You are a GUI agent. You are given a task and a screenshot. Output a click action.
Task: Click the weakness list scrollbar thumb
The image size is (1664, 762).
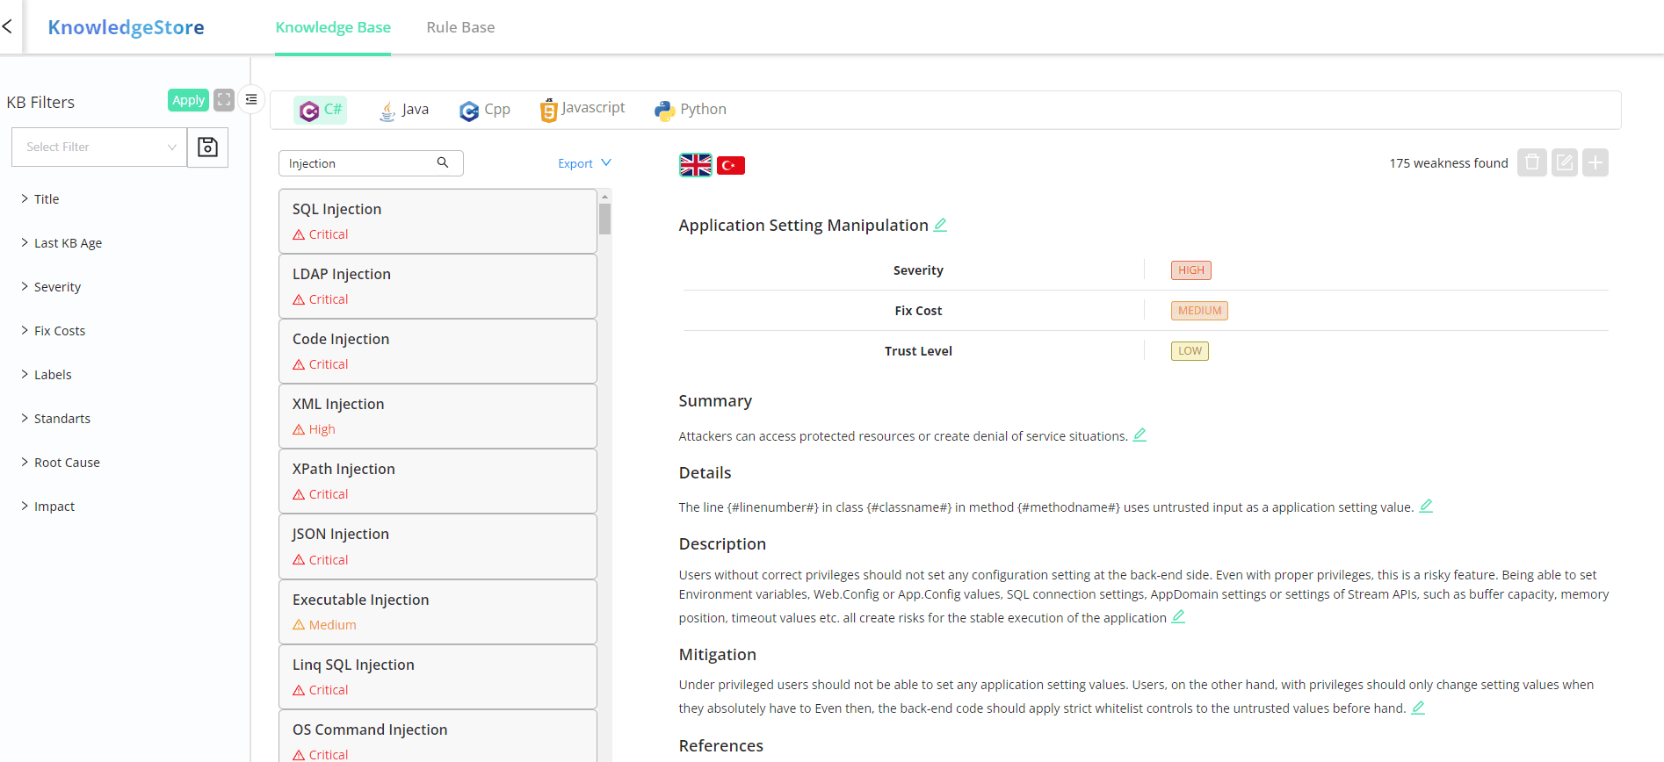[x=604, y=219]
